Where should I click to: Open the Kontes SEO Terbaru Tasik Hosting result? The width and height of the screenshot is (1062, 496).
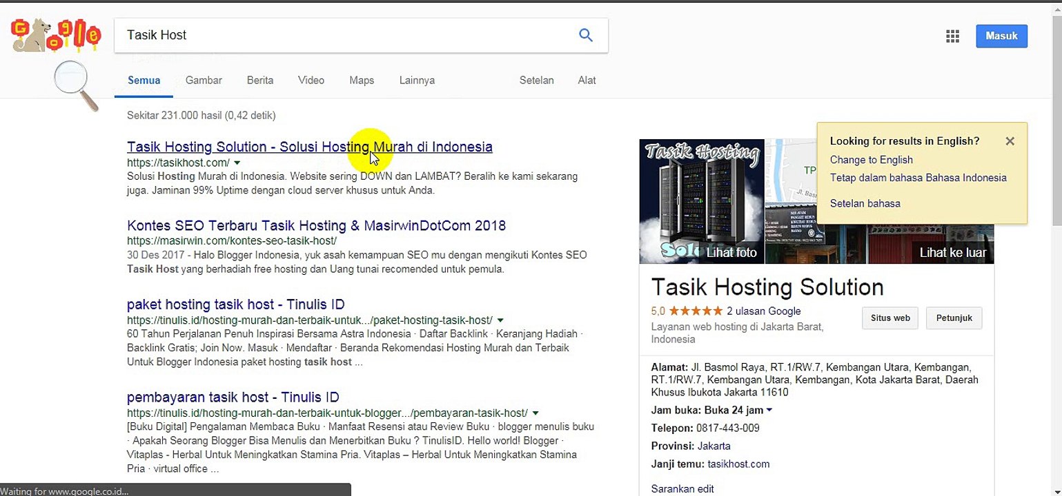[316, 226]
